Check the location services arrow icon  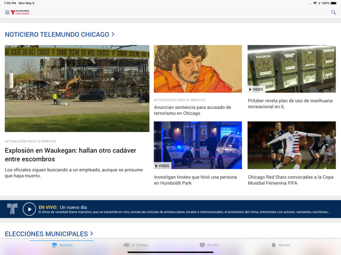click(319, 3)
